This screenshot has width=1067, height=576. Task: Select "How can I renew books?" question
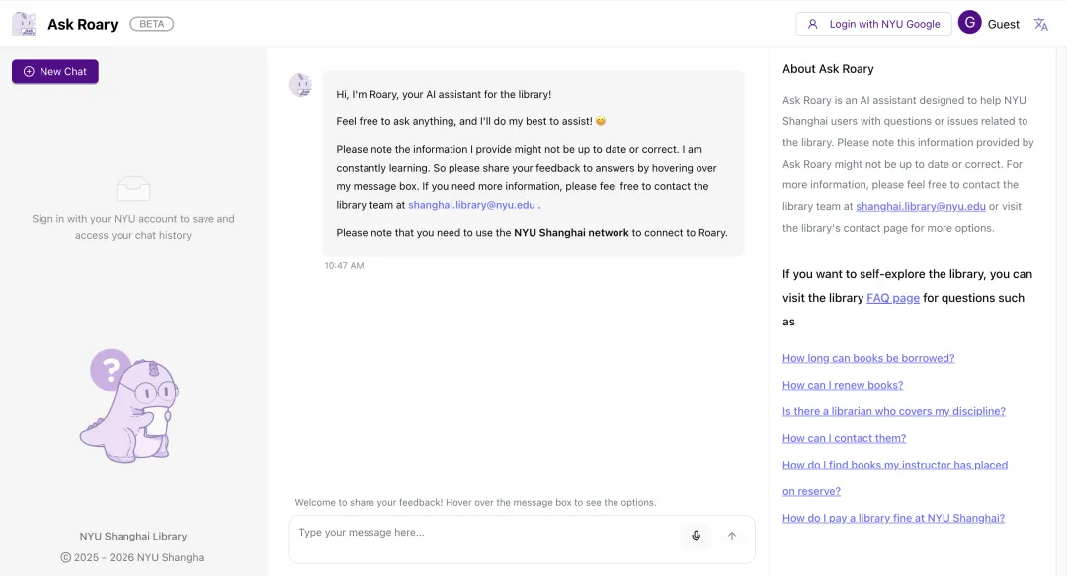pyautogui.click(x=843, y=385)
